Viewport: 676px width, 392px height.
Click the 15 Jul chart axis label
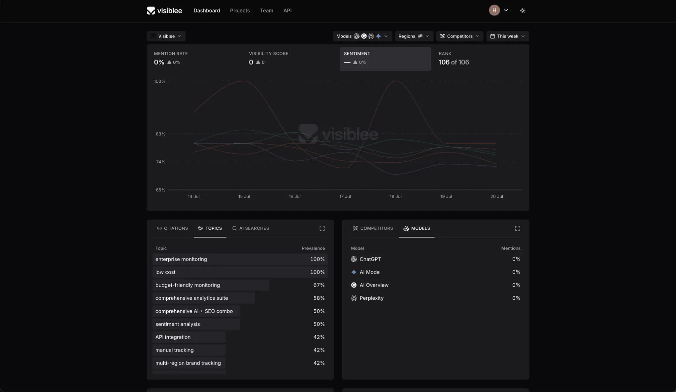click(244, 196)
